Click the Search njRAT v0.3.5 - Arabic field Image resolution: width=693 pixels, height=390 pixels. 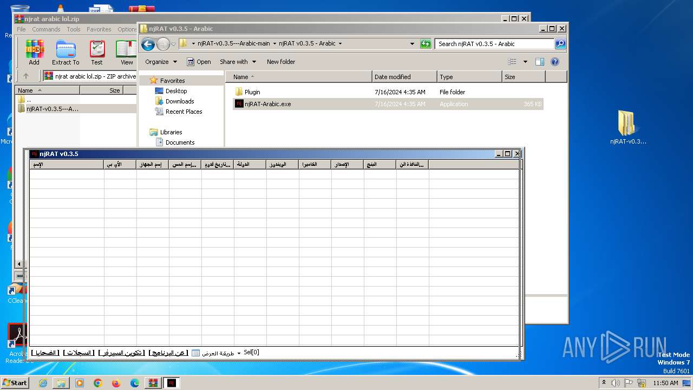tap(494, 44)
